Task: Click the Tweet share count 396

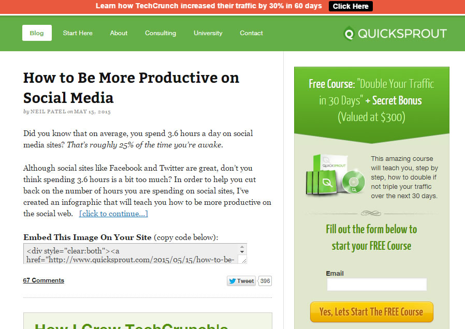Action: click(x=264, y=281)
